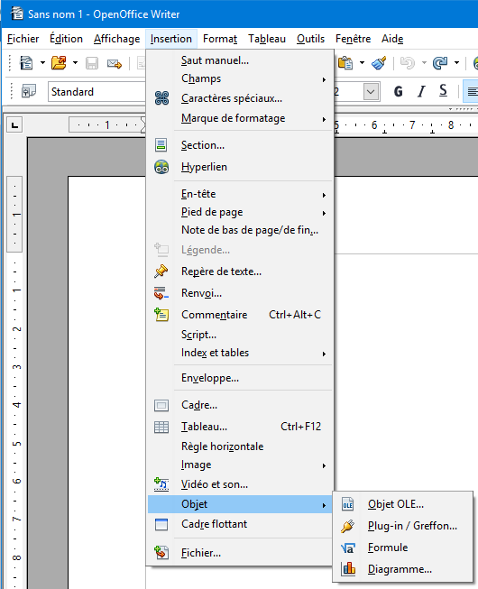This screenshot has height=589, width=478.
Task: Expand the Pied de page submenu
Action: tap(324, 213)
